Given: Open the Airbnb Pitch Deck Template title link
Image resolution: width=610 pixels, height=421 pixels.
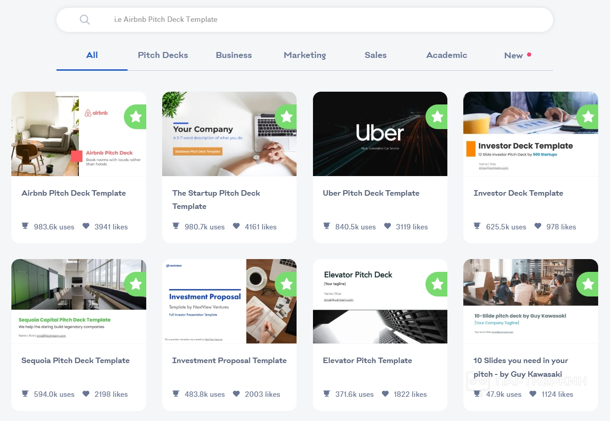Looking at the screenshot, I should pyautogui.click(x=74, y=193).
